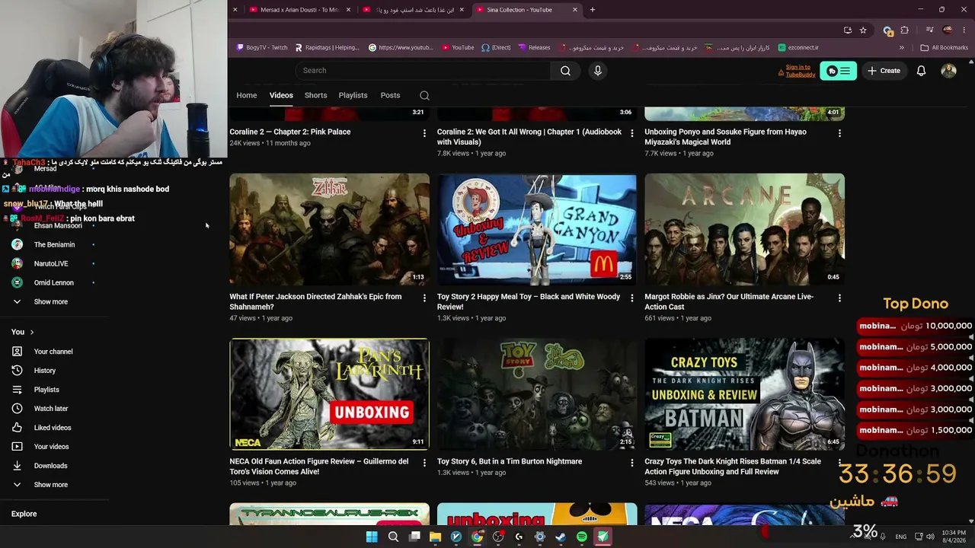Open options for Toy Story 6 Tim Burton video
975x548 pixels.
click(x=631, y=463)
